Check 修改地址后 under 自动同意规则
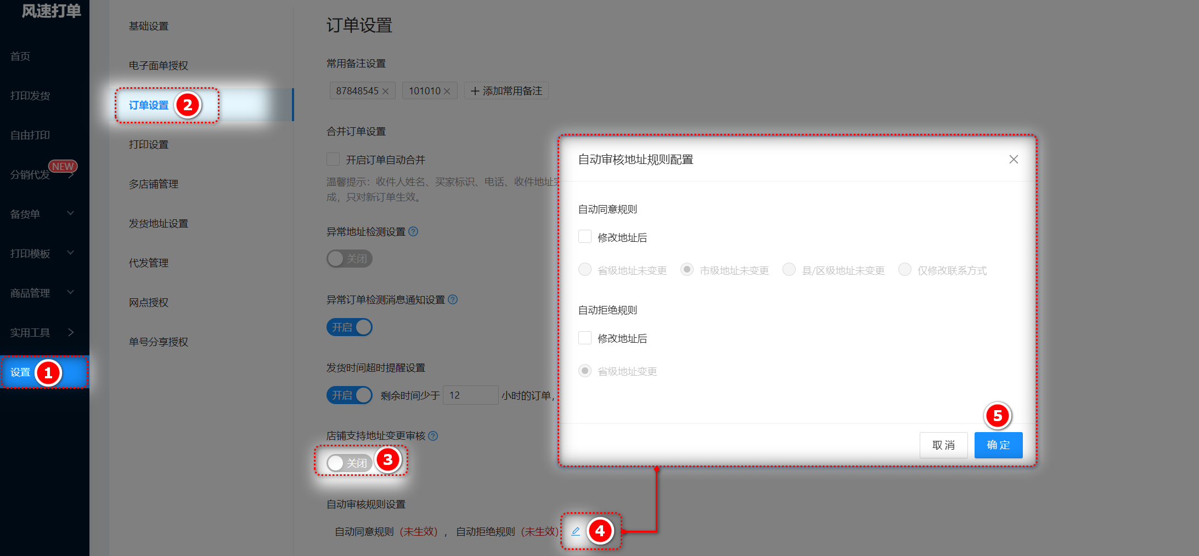This screenshot has height=556, width=1199. [x=585, y=237]
